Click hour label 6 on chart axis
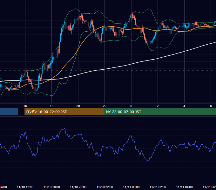216x190 pixels. tap(211, 106)
